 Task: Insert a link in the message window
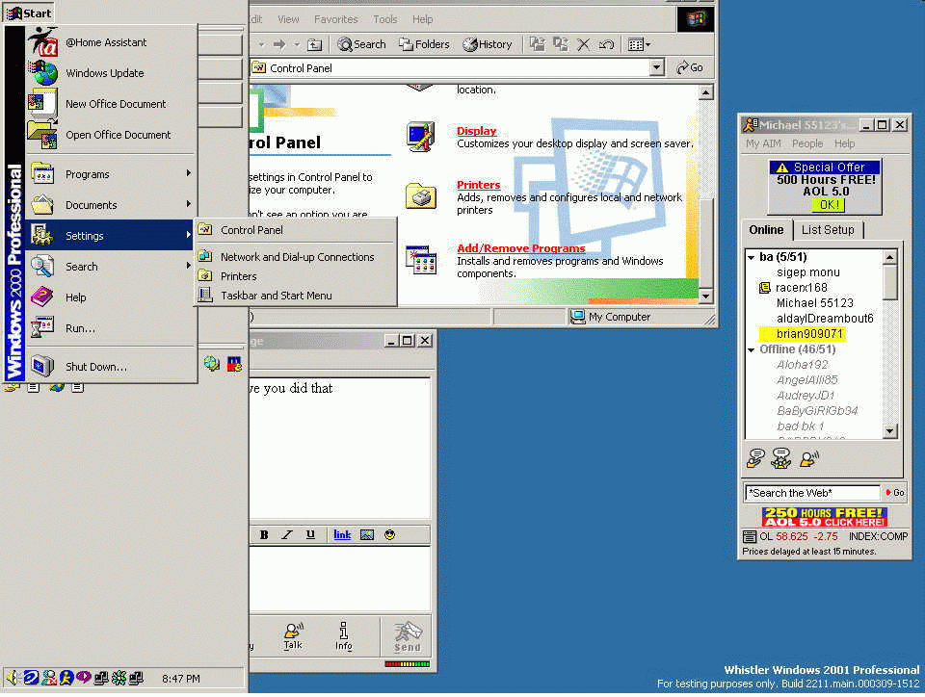pos(341,534)
